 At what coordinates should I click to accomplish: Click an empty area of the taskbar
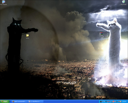pos(71,101)
